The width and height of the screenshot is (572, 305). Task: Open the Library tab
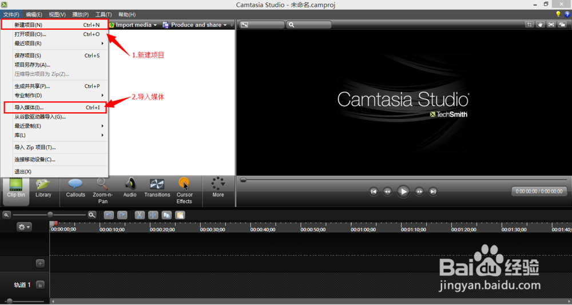(43, 188)
